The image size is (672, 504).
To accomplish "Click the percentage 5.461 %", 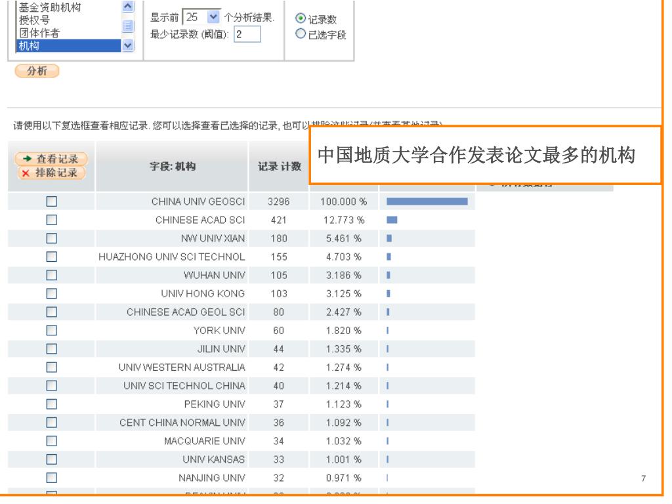I will pos(344,238).
